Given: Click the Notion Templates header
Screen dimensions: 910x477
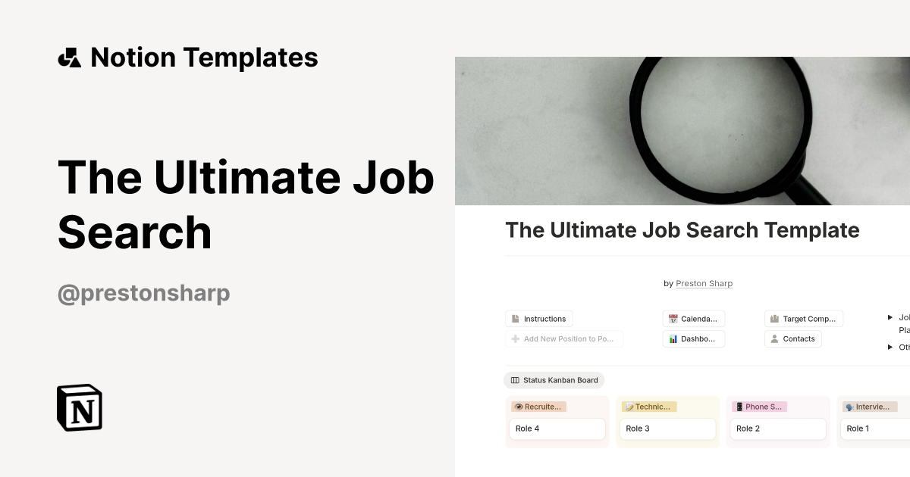Looking at the screenshot, I should (x=205, y=57).
